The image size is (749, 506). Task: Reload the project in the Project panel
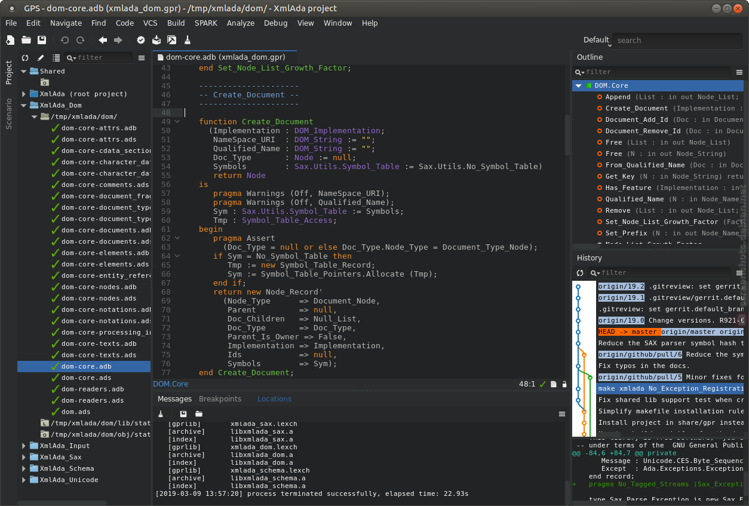click(x=25, y=58)
